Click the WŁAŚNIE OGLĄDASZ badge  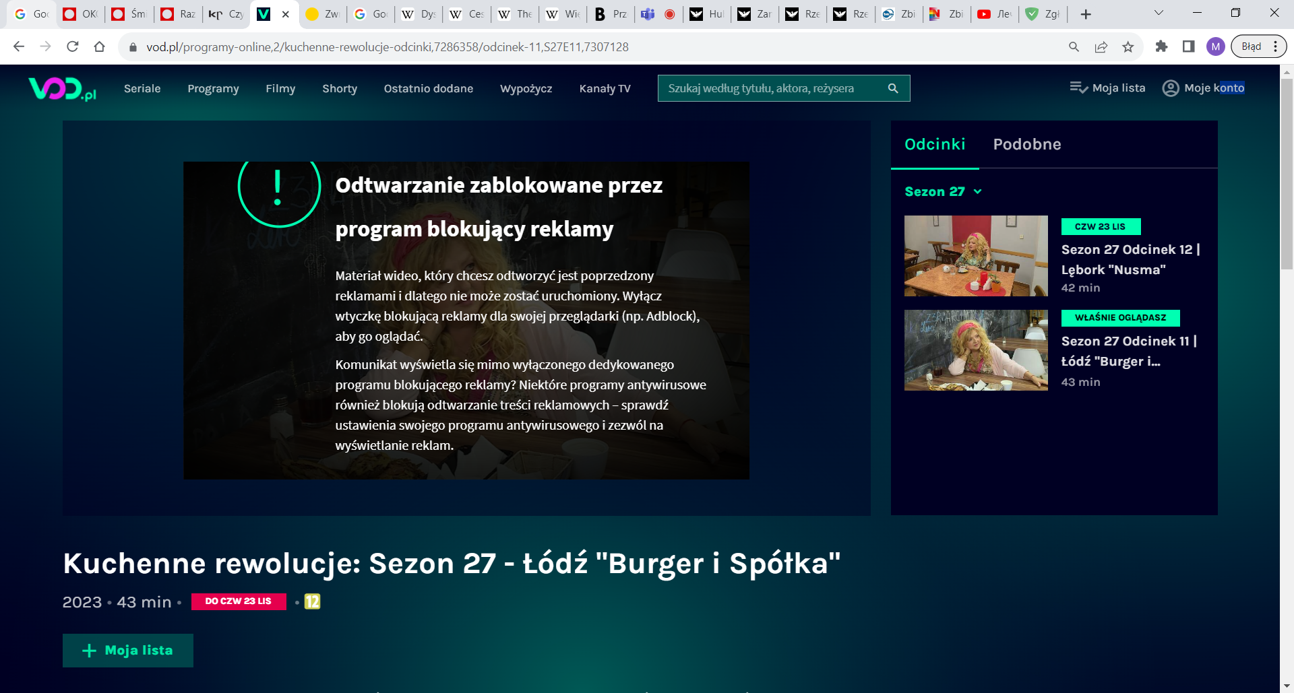(x=1120, y=318)
